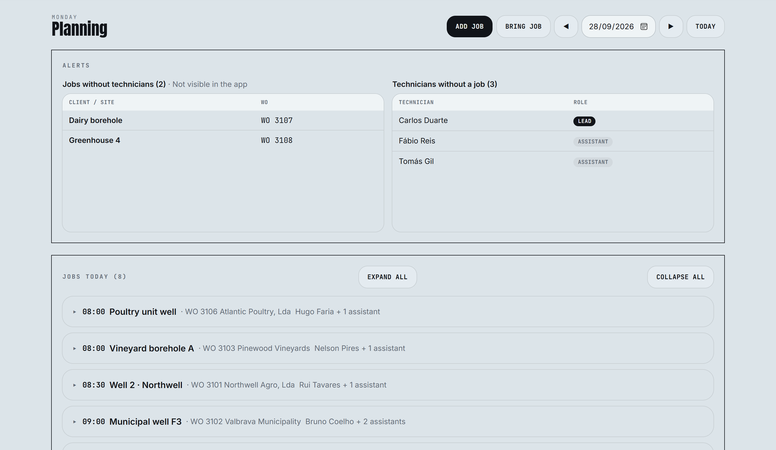776x450 pixels.
Task: Click WO 3103 Pinewood Vineyards text
Action: (x=256, y=348)
